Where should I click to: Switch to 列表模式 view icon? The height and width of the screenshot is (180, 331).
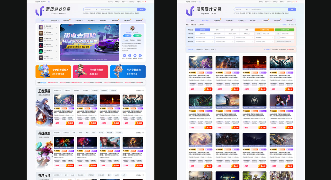275,50
